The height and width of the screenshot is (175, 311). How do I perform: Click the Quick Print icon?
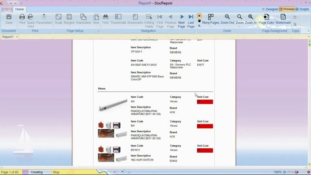point(31,17)
